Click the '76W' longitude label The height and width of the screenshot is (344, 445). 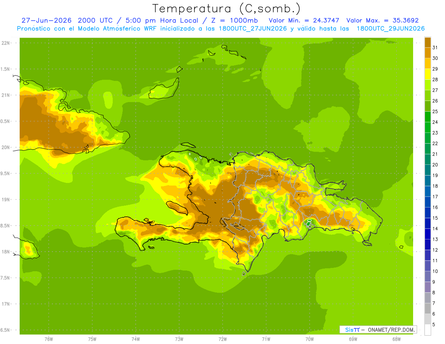(49, 339)
